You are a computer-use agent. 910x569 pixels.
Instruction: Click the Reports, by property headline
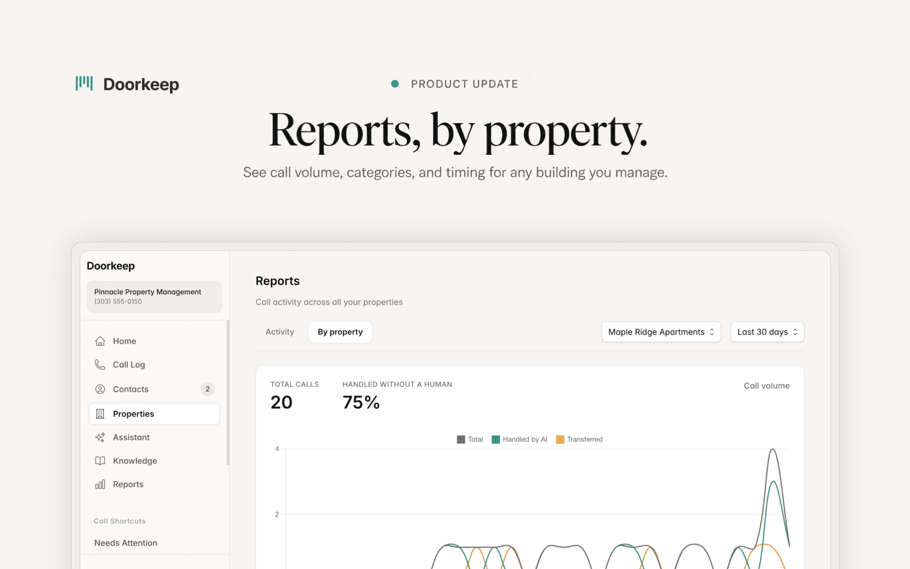pyautogui.click(x=458, y=132)
